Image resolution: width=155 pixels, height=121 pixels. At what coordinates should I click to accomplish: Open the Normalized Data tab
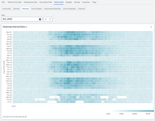pos(46,2)
